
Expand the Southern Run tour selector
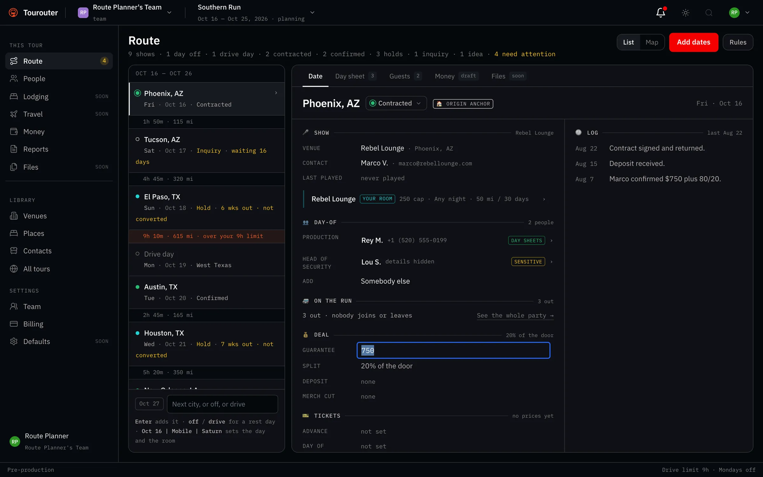[x=256, y=12]
